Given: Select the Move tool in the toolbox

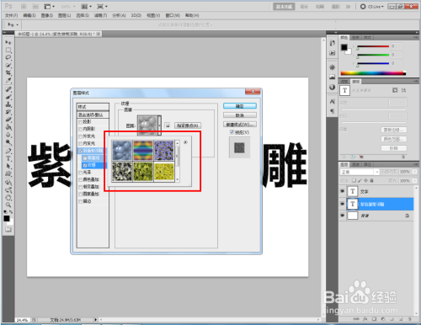Looking at the screenshot, I should click(x=8, y=42).
